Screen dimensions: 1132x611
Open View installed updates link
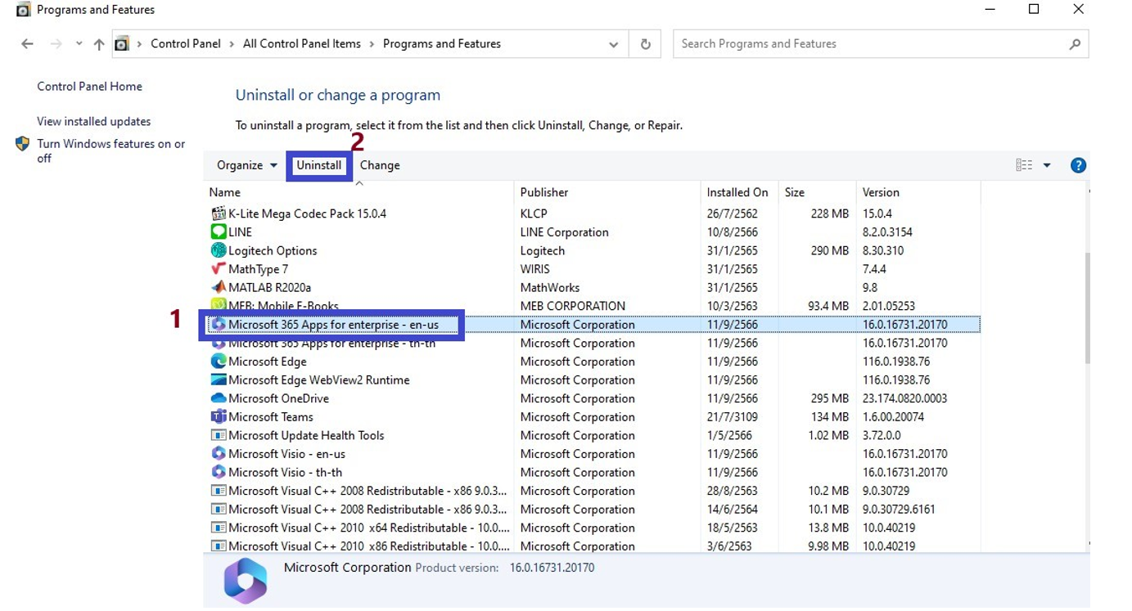point(94,121)
